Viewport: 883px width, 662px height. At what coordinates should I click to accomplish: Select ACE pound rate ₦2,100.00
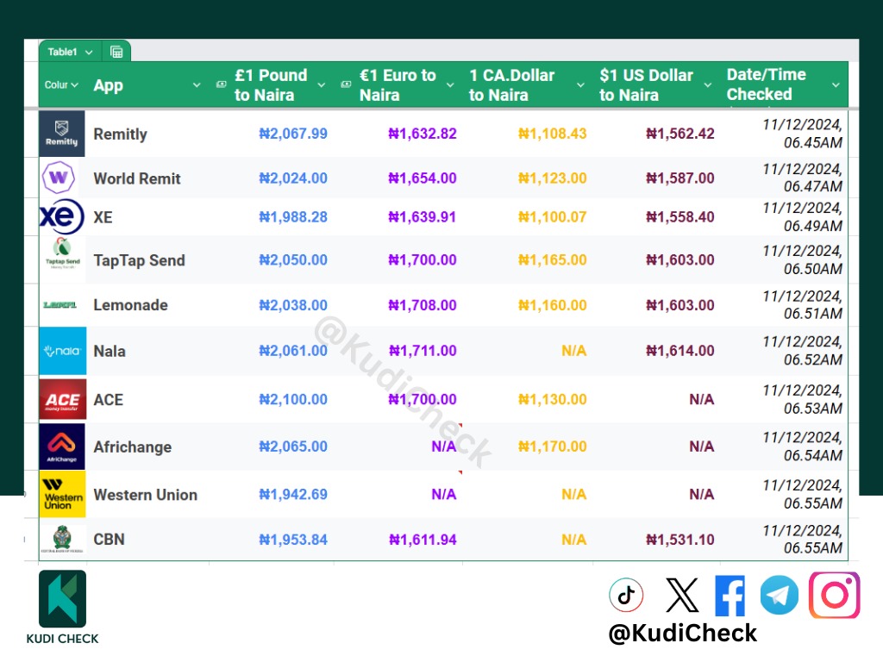[293, 400]
